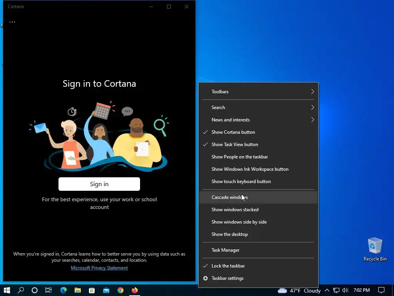Minimize the Cortana window
Viewport: 394px width, 296px height.
[x=151, y=7]
